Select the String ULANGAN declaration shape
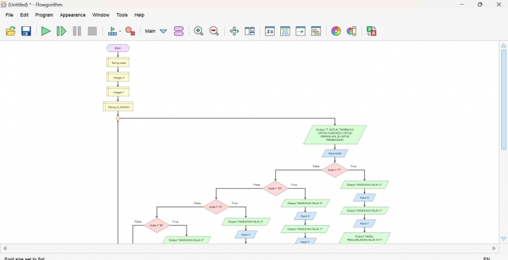 point(118,107)
